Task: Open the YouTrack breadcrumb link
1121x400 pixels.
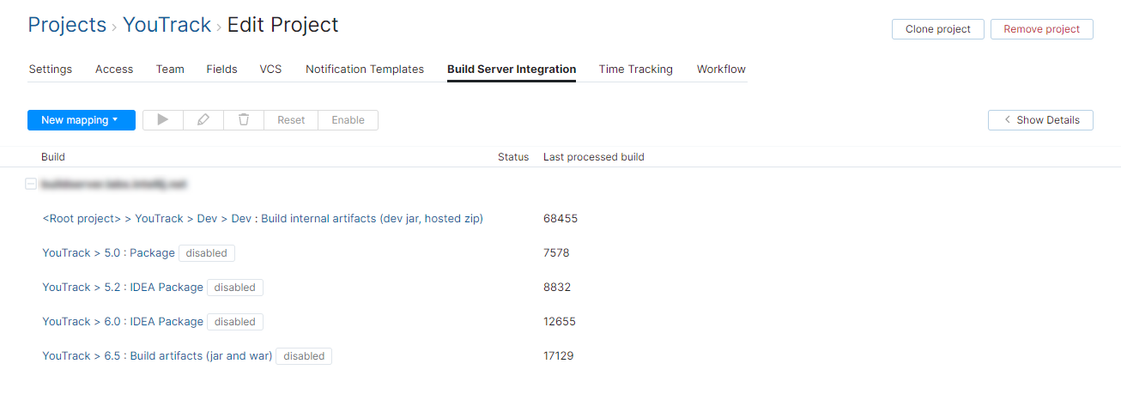Action: [167, 25]
